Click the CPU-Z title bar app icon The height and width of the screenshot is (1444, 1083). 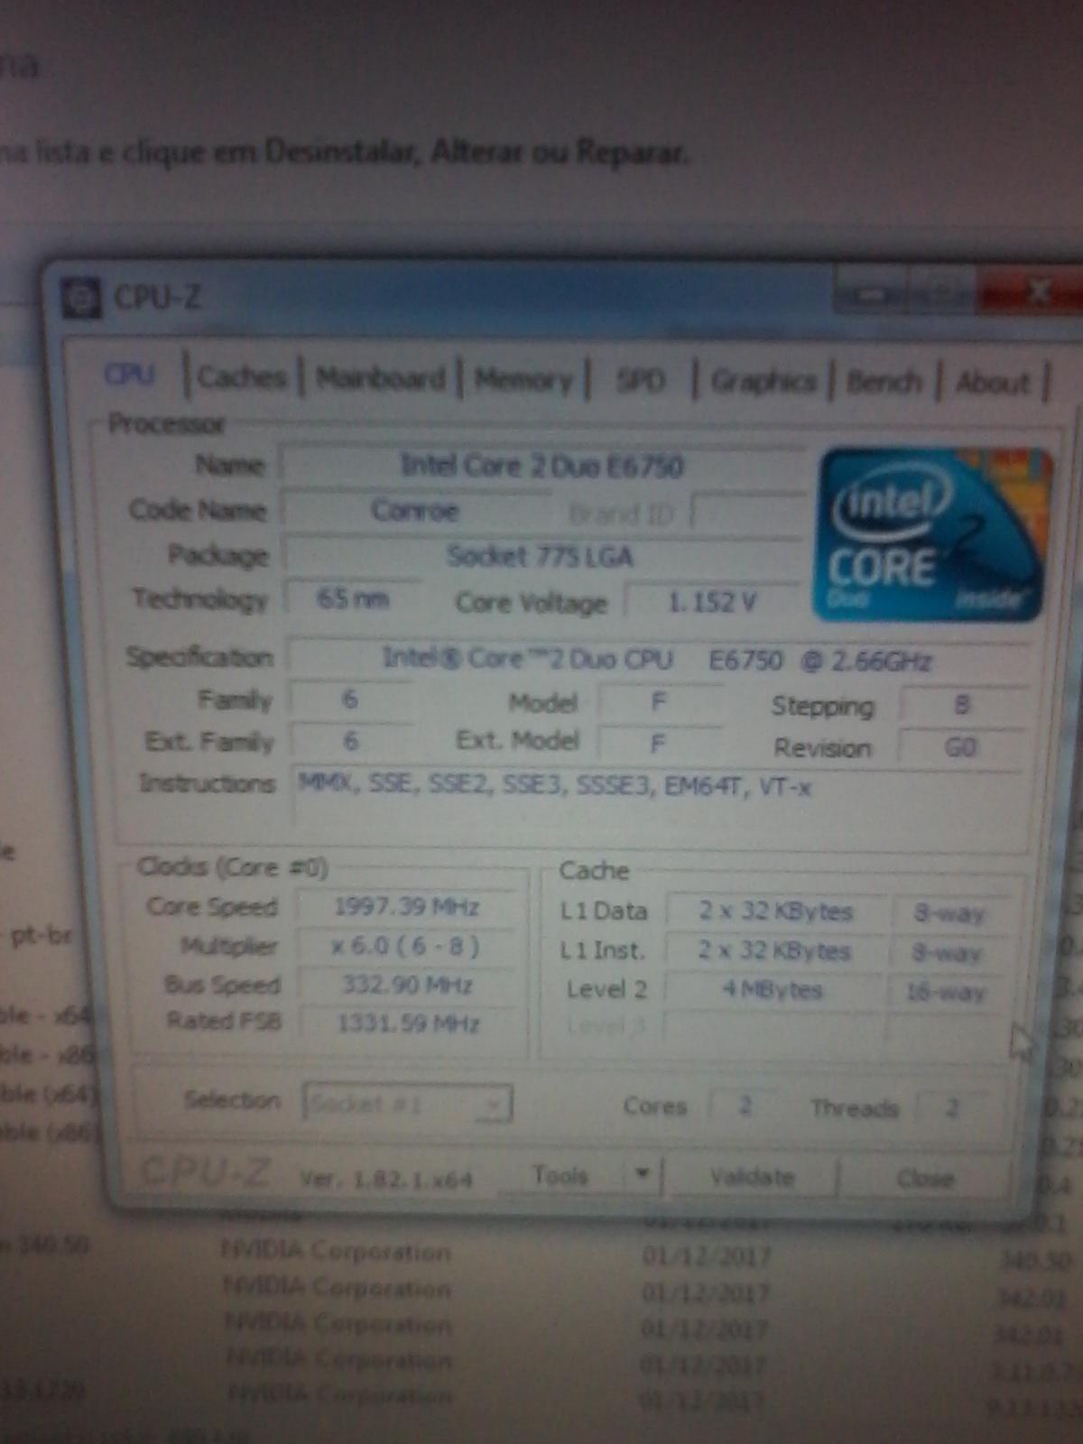[x=80, y=299]
